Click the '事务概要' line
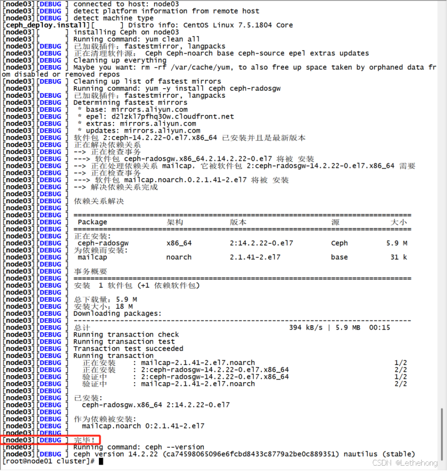 point(90,272)
